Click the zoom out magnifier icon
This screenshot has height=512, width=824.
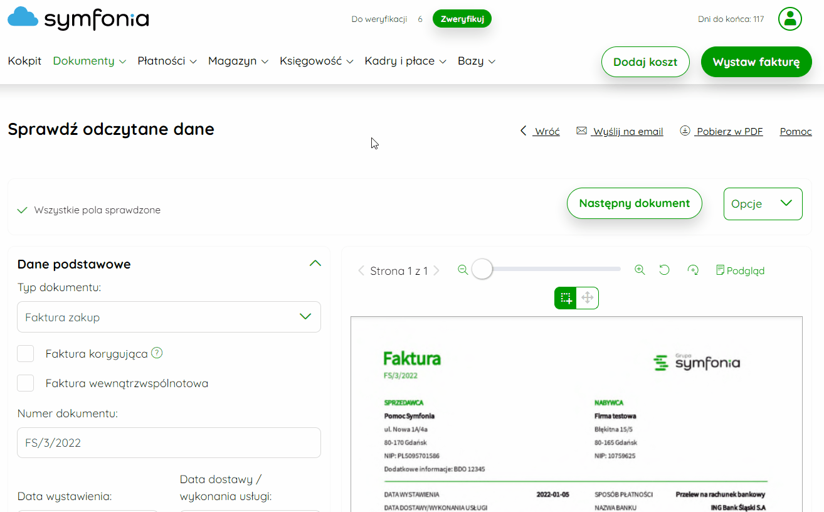coord(463,270)
